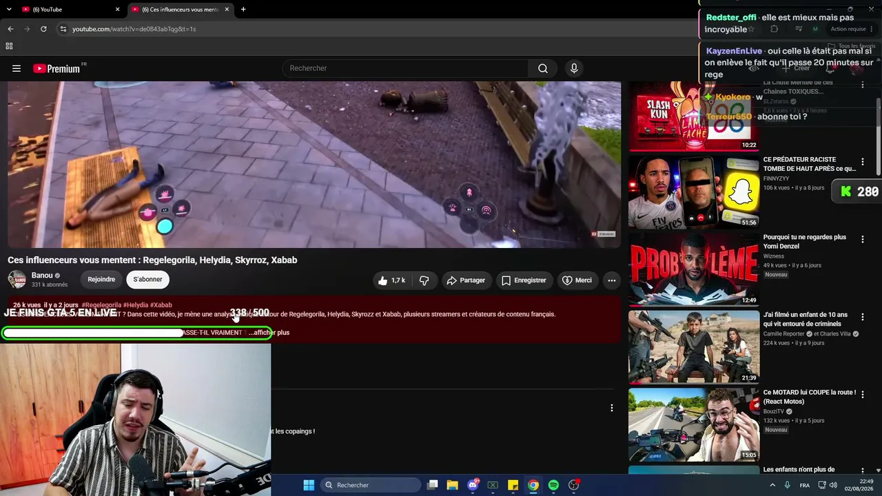Open the 15:05 motorcycle react thumbnail
Image resolution: width=882 pixels, height=496 pixels.
tap(694, 425)
